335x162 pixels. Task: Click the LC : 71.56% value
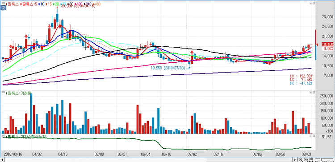[301, 79]
